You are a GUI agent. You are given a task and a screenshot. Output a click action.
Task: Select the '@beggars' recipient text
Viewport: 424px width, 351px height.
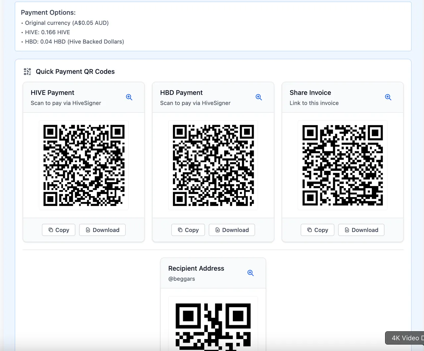point(182,279)
